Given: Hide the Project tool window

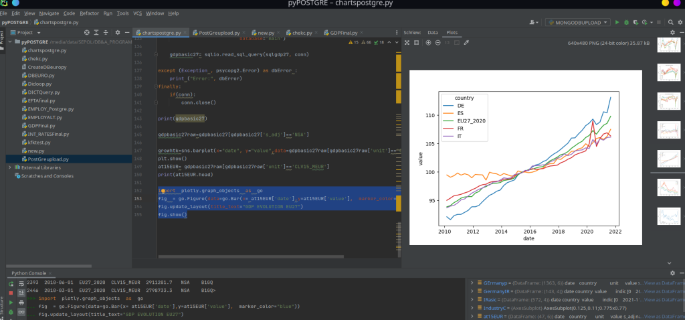Looking at the screenshot, I should pos(126,32).
